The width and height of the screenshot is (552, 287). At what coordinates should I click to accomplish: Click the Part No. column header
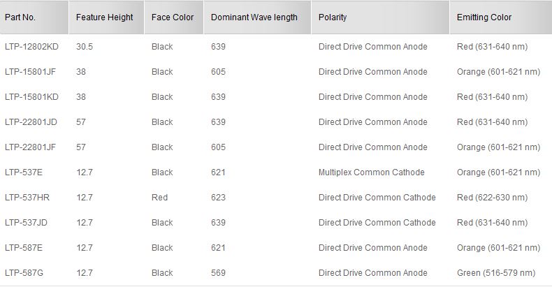(20, 17)
